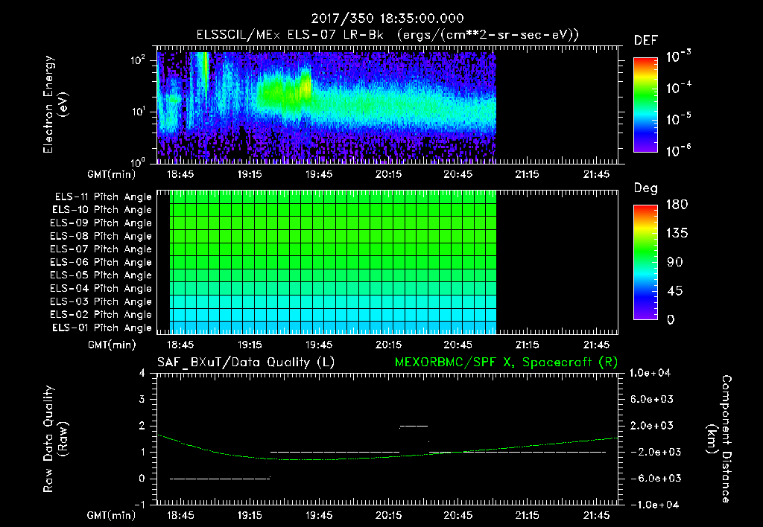The image size is (763, 527).
Task: Select the ELS-03 Pitch Angle row label
Action: [101, 301]
